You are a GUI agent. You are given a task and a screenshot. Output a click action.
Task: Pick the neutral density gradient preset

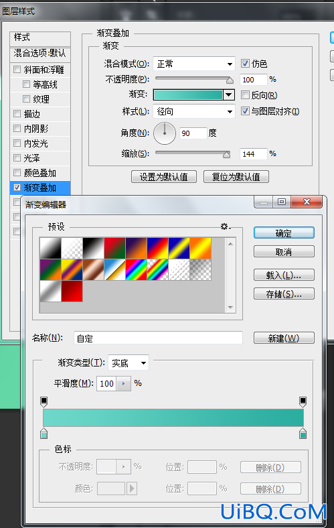coord(201,270)
